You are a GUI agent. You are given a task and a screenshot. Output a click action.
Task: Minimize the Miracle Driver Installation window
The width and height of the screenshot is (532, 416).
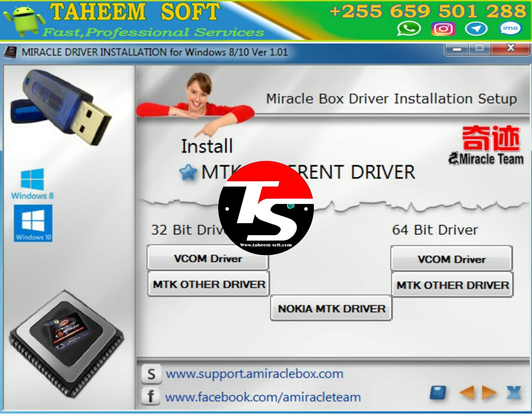457,49
